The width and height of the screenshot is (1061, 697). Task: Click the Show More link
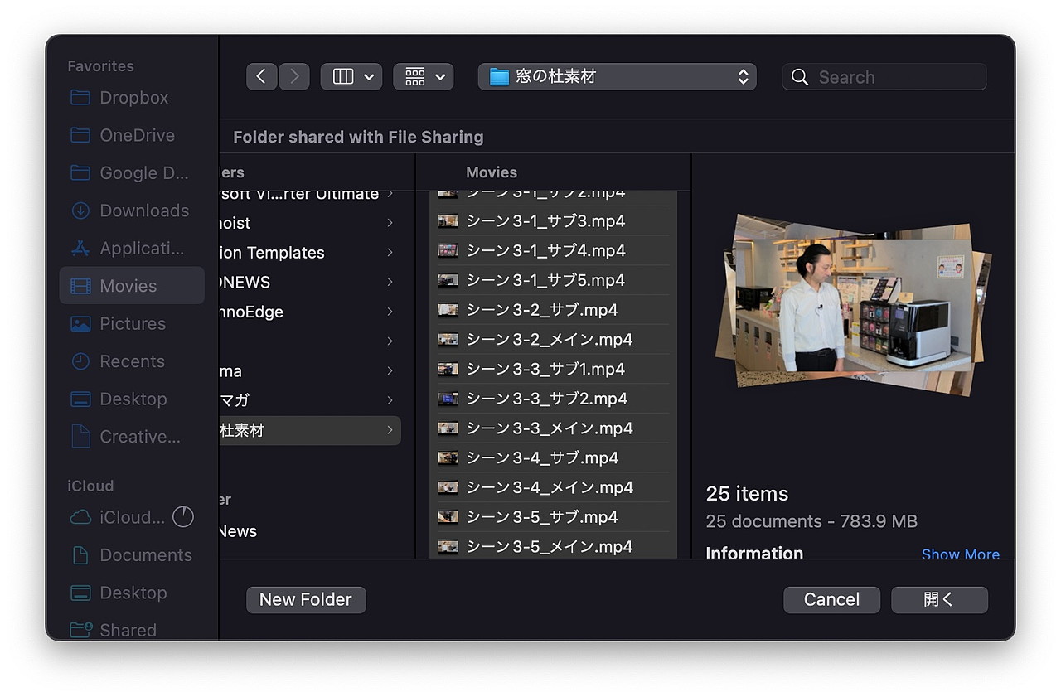(960, 554)
